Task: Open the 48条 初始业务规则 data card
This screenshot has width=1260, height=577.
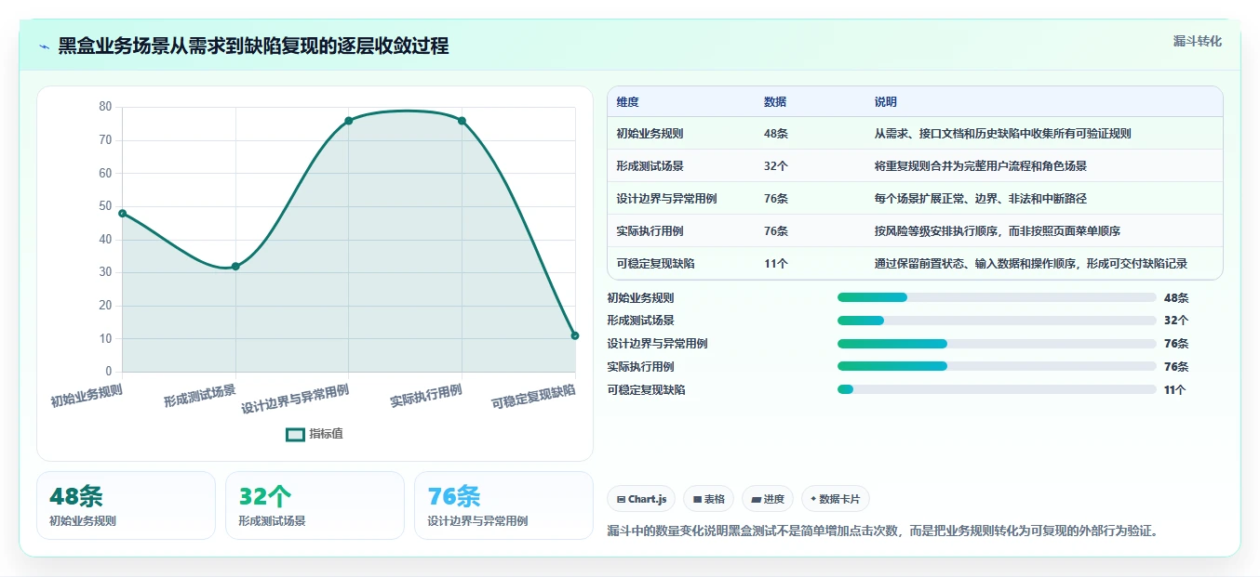Action: click(126, 505)
